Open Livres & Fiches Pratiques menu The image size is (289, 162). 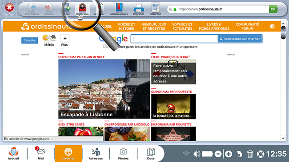214,27
